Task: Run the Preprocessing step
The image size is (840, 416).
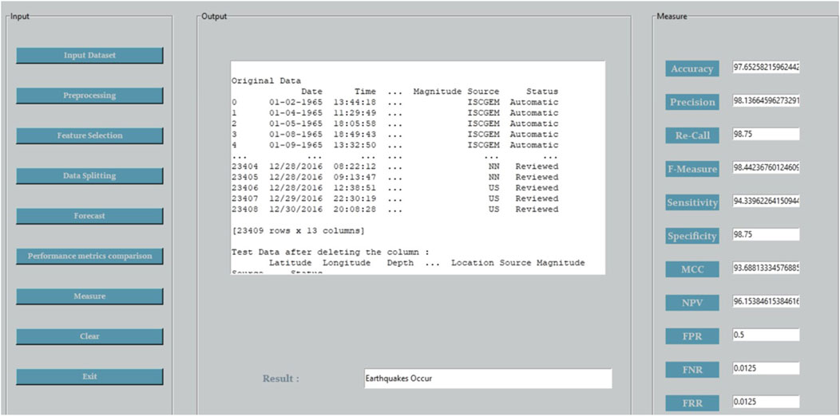Action: (89, 96)
